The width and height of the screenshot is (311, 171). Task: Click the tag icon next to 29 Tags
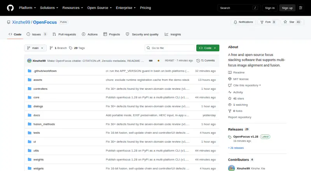71,48
